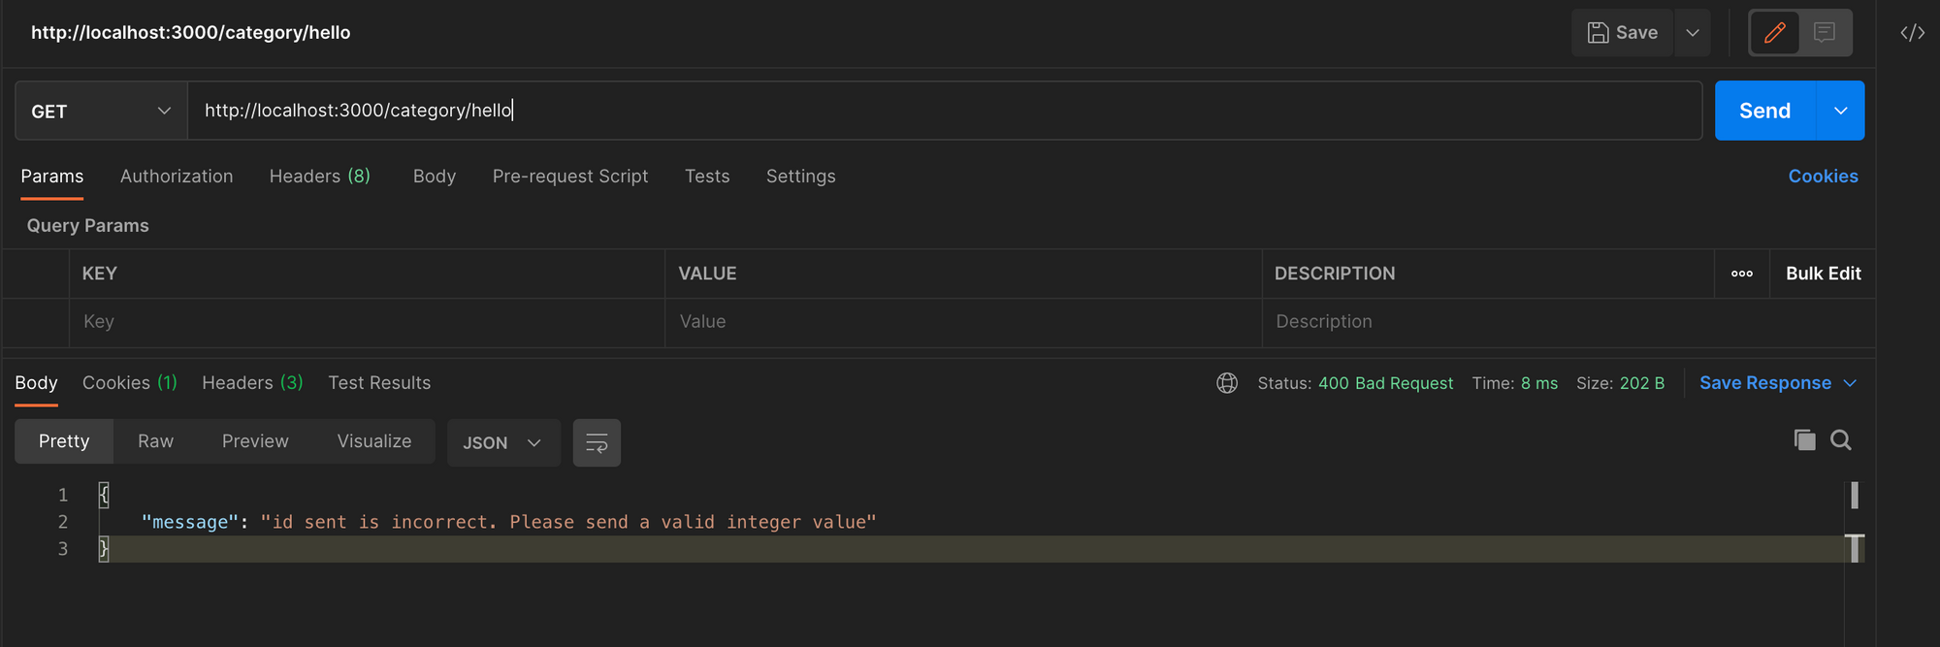Open the Cookies link
Image resolution: width=1940 pixels, height=647 pixels.
[1823, 177]
